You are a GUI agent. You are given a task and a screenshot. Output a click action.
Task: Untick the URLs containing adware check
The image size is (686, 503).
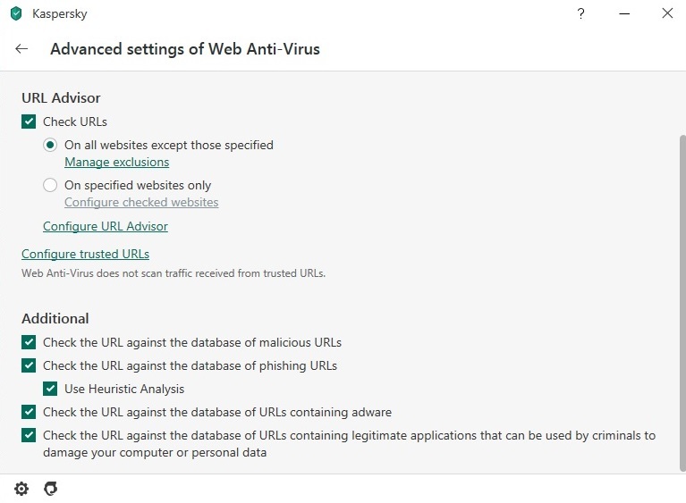click(x=29, y=412)
